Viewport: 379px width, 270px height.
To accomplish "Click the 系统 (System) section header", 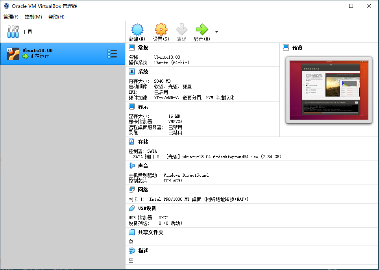I will click(143, 72).
